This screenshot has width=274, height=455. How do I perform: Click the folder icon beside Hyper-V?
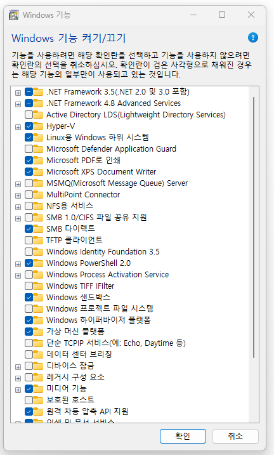pos(38,126)
